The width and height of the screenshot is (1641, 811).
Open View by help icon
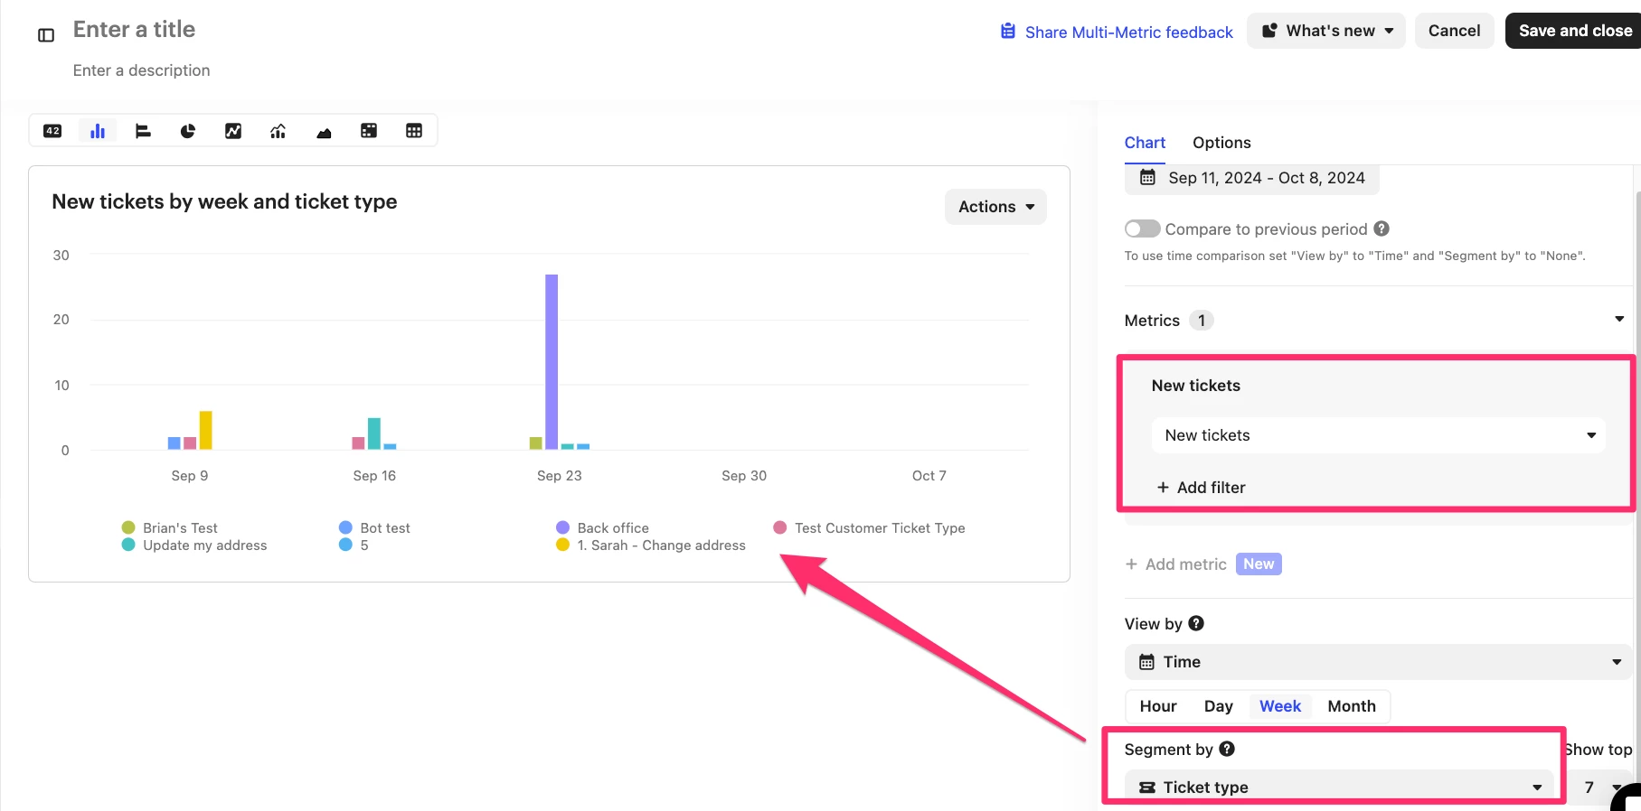tap(1196, 623)
